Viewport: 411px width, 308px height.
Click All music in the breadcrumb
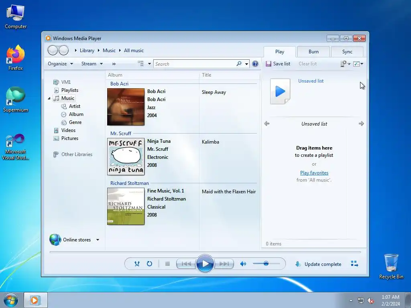[134, 51]
